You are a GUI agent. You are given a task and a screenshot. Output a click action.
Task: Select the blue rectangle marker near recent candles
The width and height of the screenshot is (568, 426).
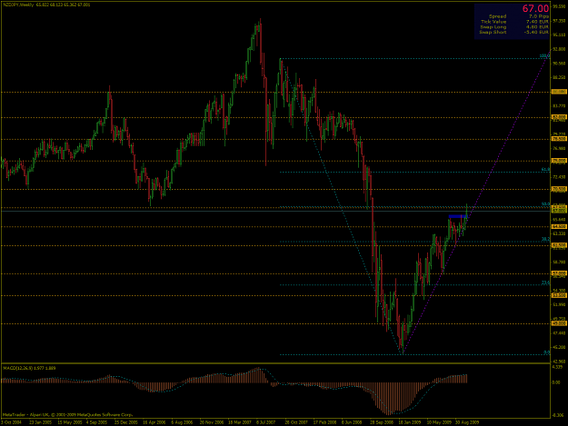point(457,216)
